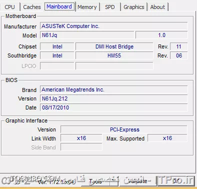Expand the Tools dropdown arrow
This screenshot has width=197, height=189.
point(114,181)
